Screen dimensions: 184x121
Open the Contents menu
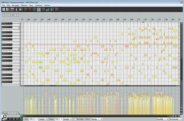click(38, 5)
